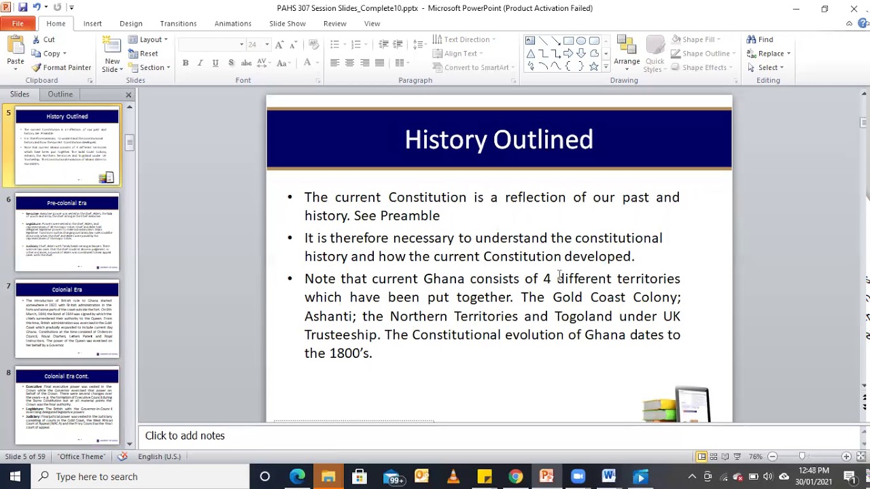This screenshot has height=489, width=870.
Task: Select the Text Box shape
Action: 530,41
